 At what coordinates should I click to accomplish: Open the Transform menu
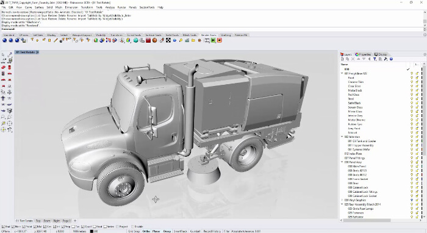click(87, 7)
